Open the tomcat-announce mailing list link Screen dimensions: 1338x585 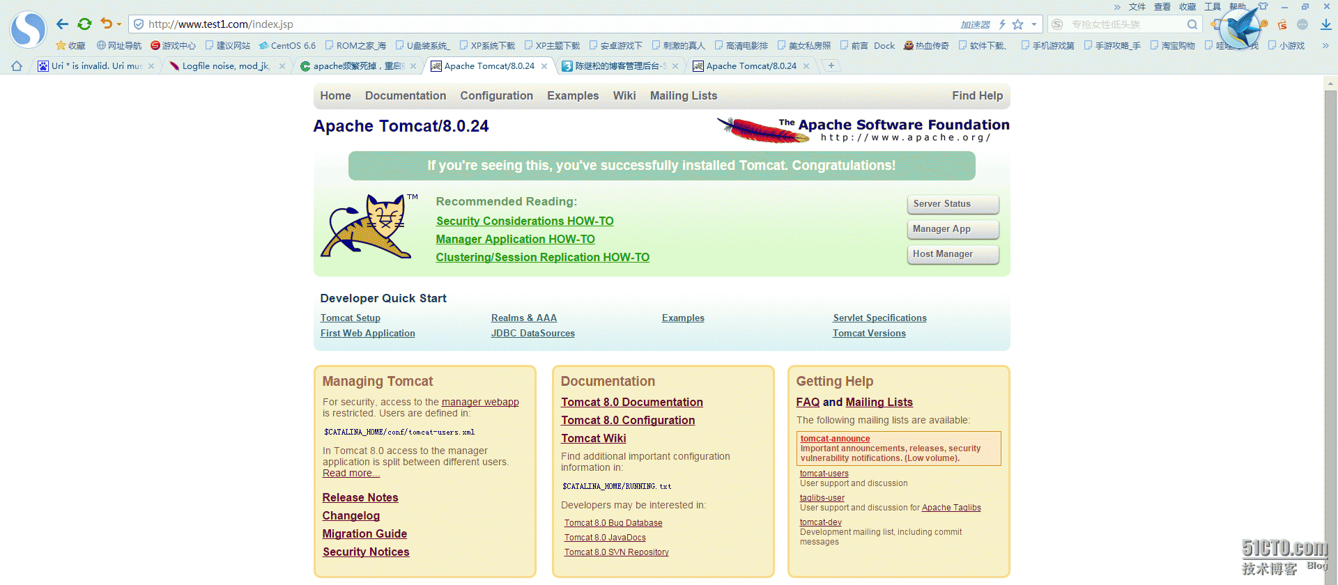tap(835, 439)
